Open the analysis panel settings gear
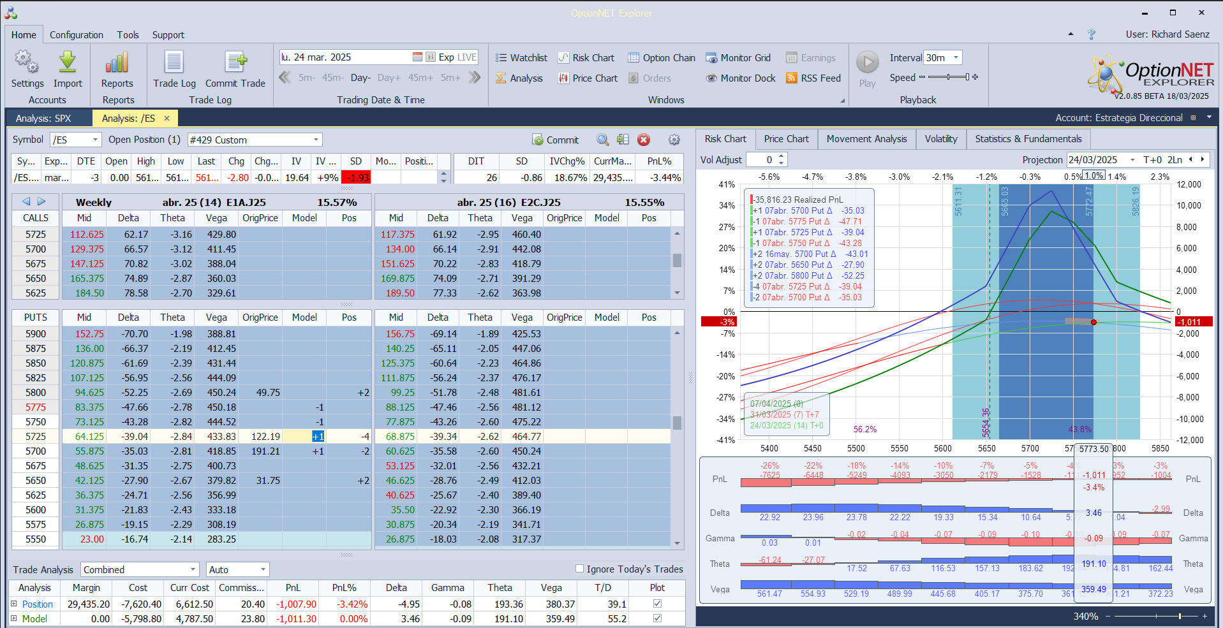Image resolution: width=1223 pixels, height=628 pixels. [674, 140]
